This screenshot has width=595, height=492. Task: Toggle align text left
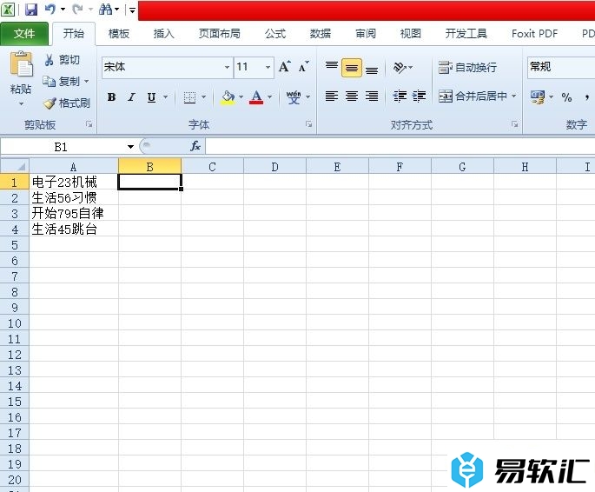point(332,96)
